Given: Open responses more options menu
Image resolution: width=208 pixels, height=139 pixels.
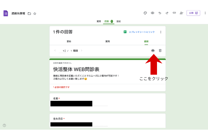Looking at the screenshot, I should click(x=161, y=32).
